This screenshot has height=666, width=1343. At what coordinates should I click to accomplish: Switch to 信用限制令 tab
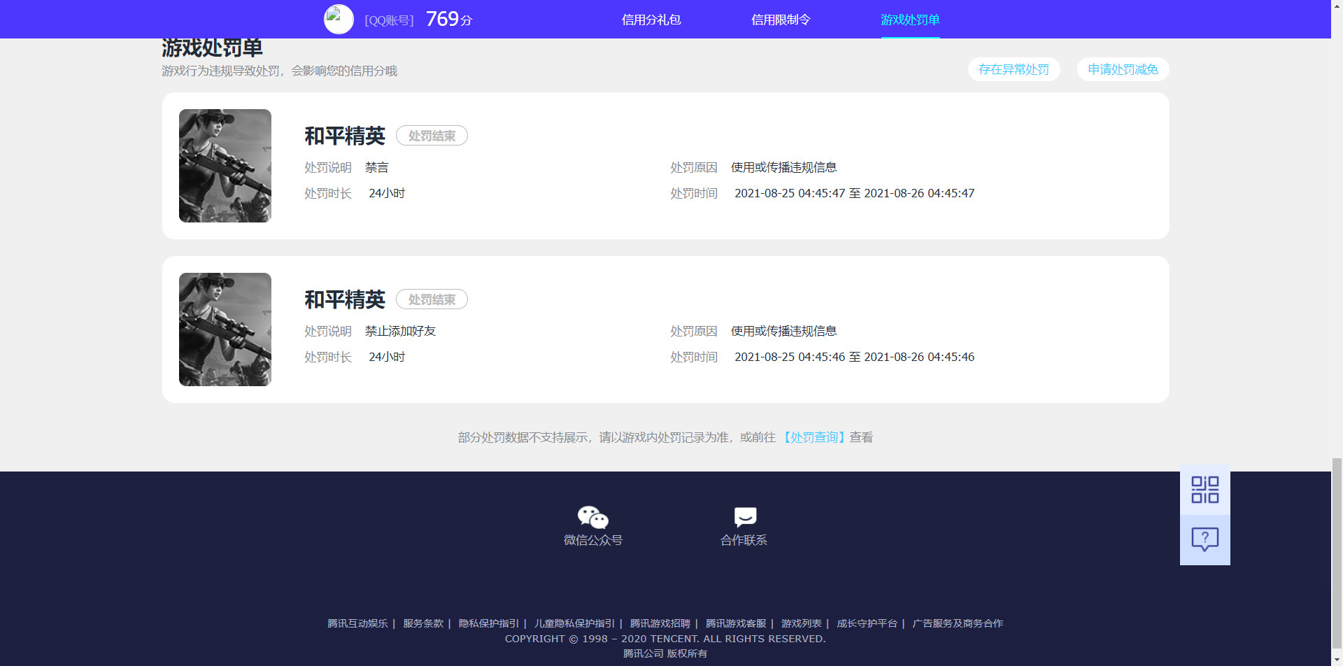tap(781, 20)
